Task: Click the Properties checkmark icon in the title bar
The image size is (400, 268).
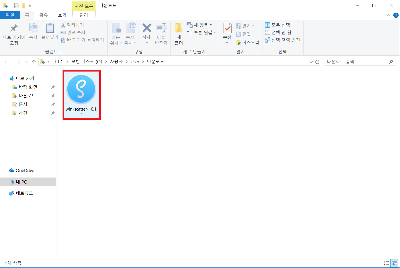Action: [16, 6]
